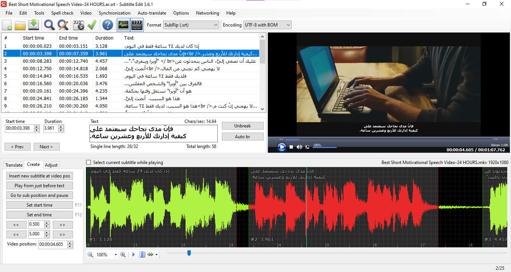Open the Find dialog using the magnifier icon

[x=49, y=25]
